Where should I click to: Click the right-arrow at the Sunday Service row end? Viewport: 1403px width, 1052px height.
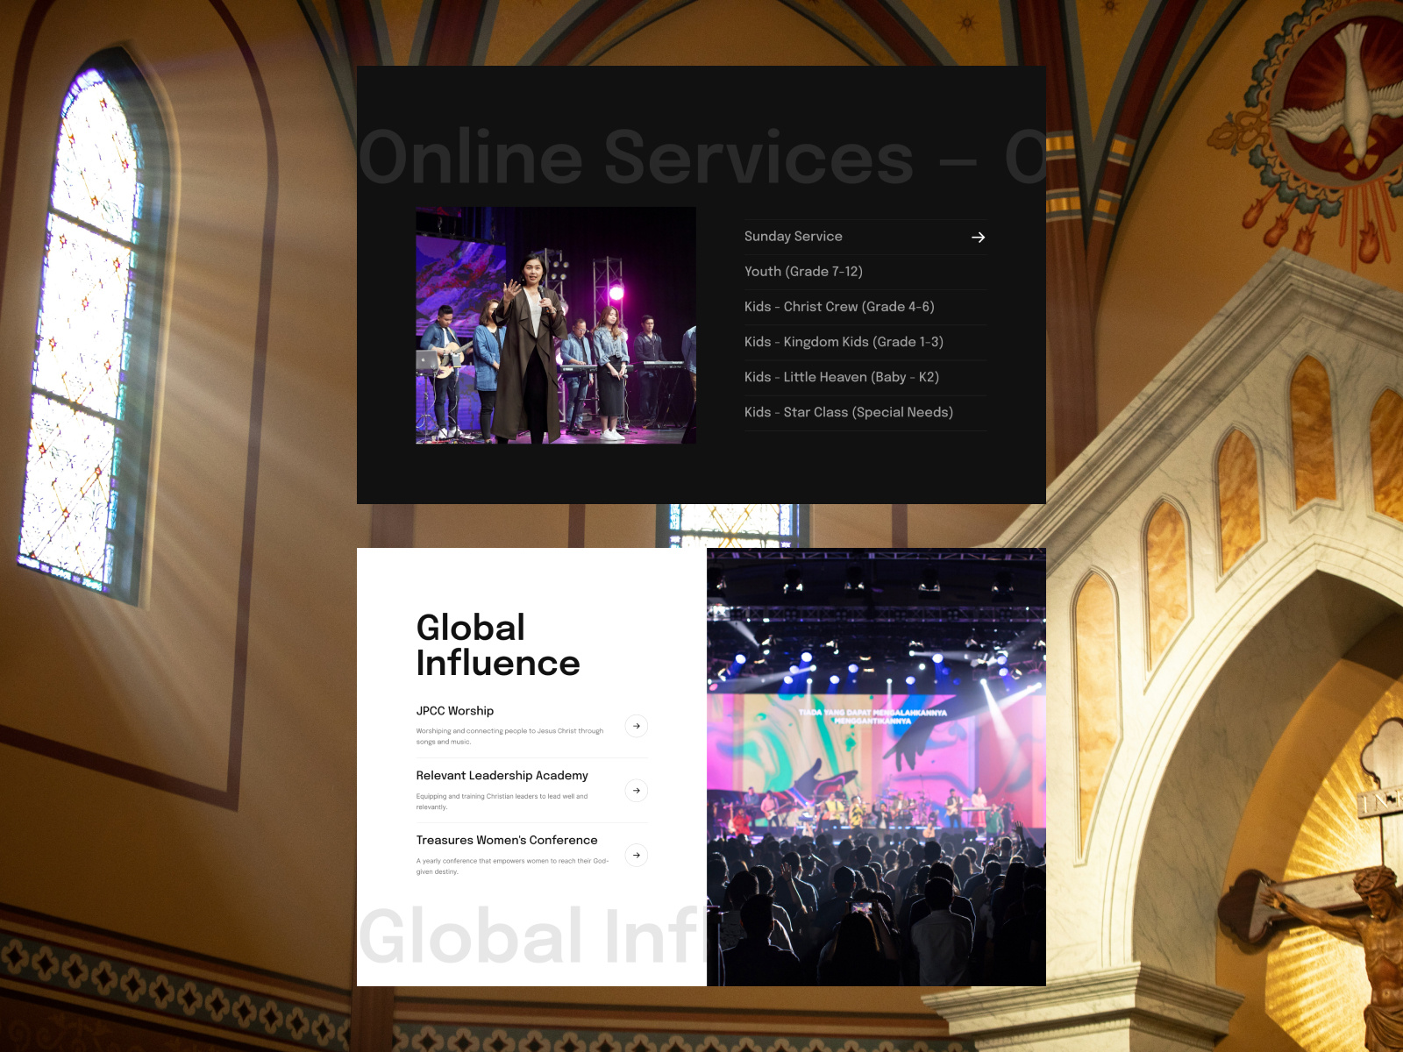pos(977,237)
